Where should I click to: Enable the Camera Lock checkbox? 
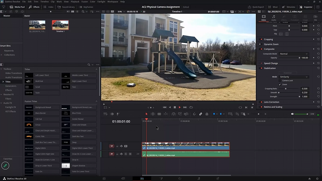tap(280, 81)
